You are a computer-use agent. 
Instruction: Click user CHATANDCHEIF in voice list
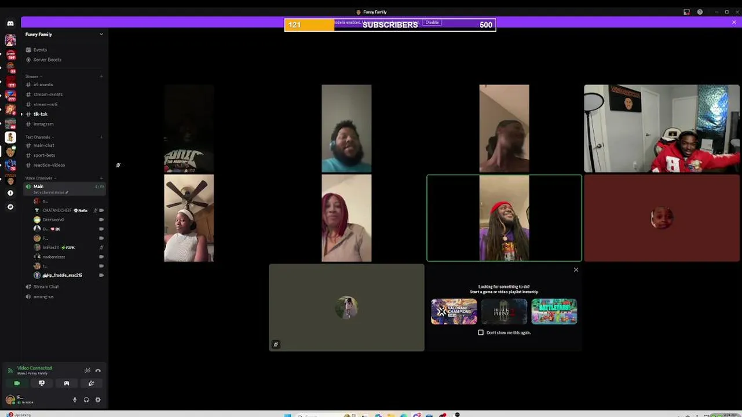[68, 210]
